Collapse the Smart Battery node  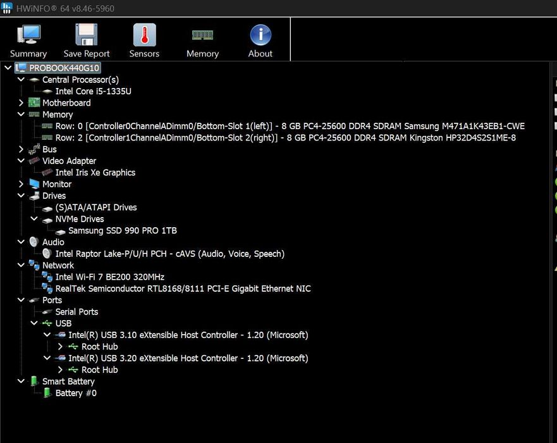[x=21, y=381]
